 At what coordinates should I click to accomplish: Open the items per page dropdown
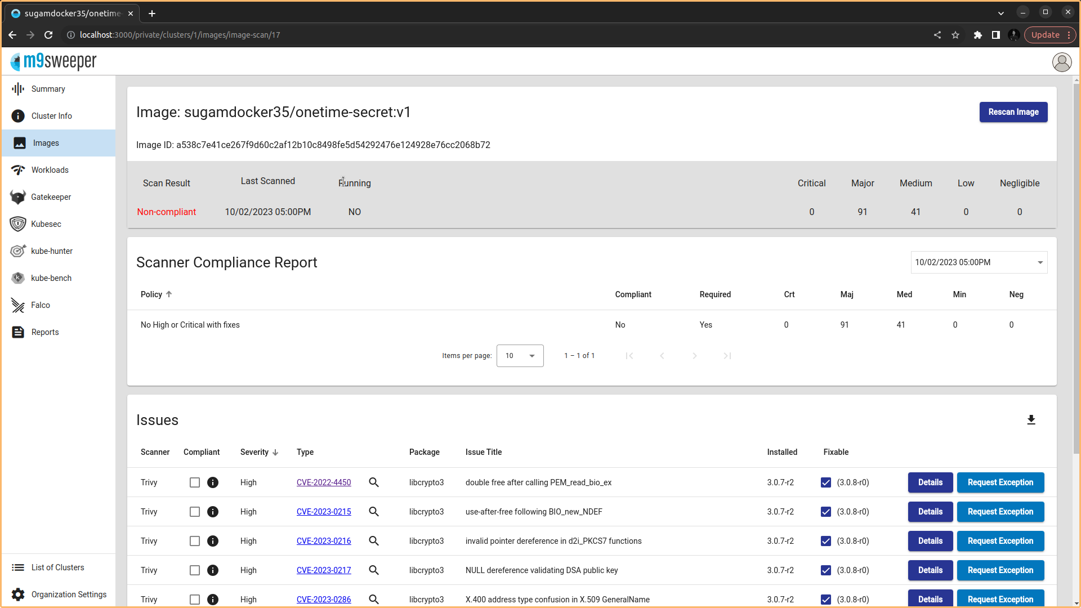pyautogui.click(x=520, y=356)
